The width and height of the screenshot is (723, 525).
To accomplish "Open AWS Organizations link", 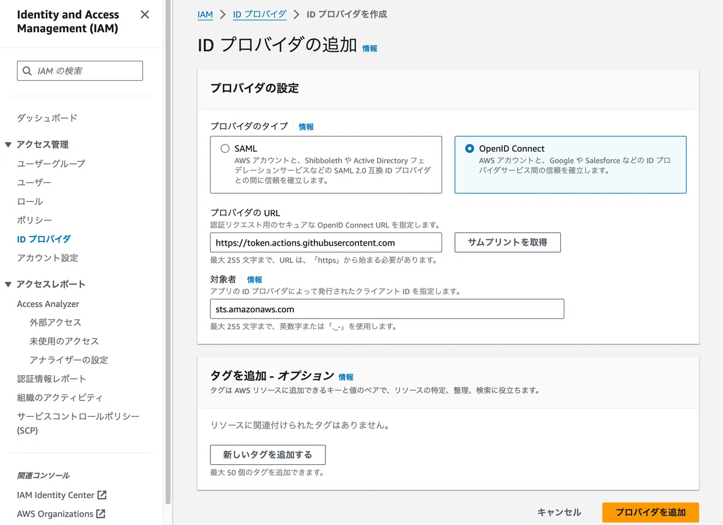I will (55, 514).
